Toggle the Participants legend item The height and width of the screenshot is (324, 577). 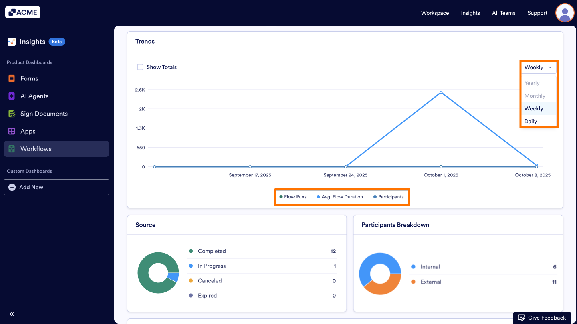(x=387, y=197)
